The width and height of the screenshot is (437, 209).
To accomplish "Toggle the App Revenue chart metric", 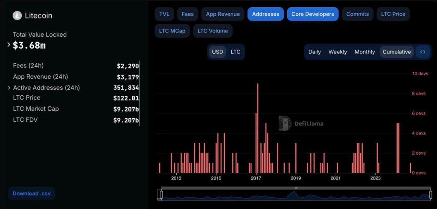I will pos(223,14).
